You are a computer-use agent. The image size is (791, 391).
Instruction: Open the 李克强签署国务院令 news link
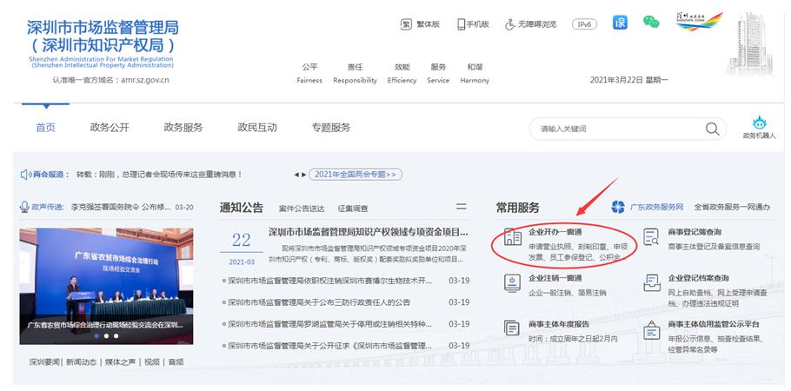[x=120, y=207]
